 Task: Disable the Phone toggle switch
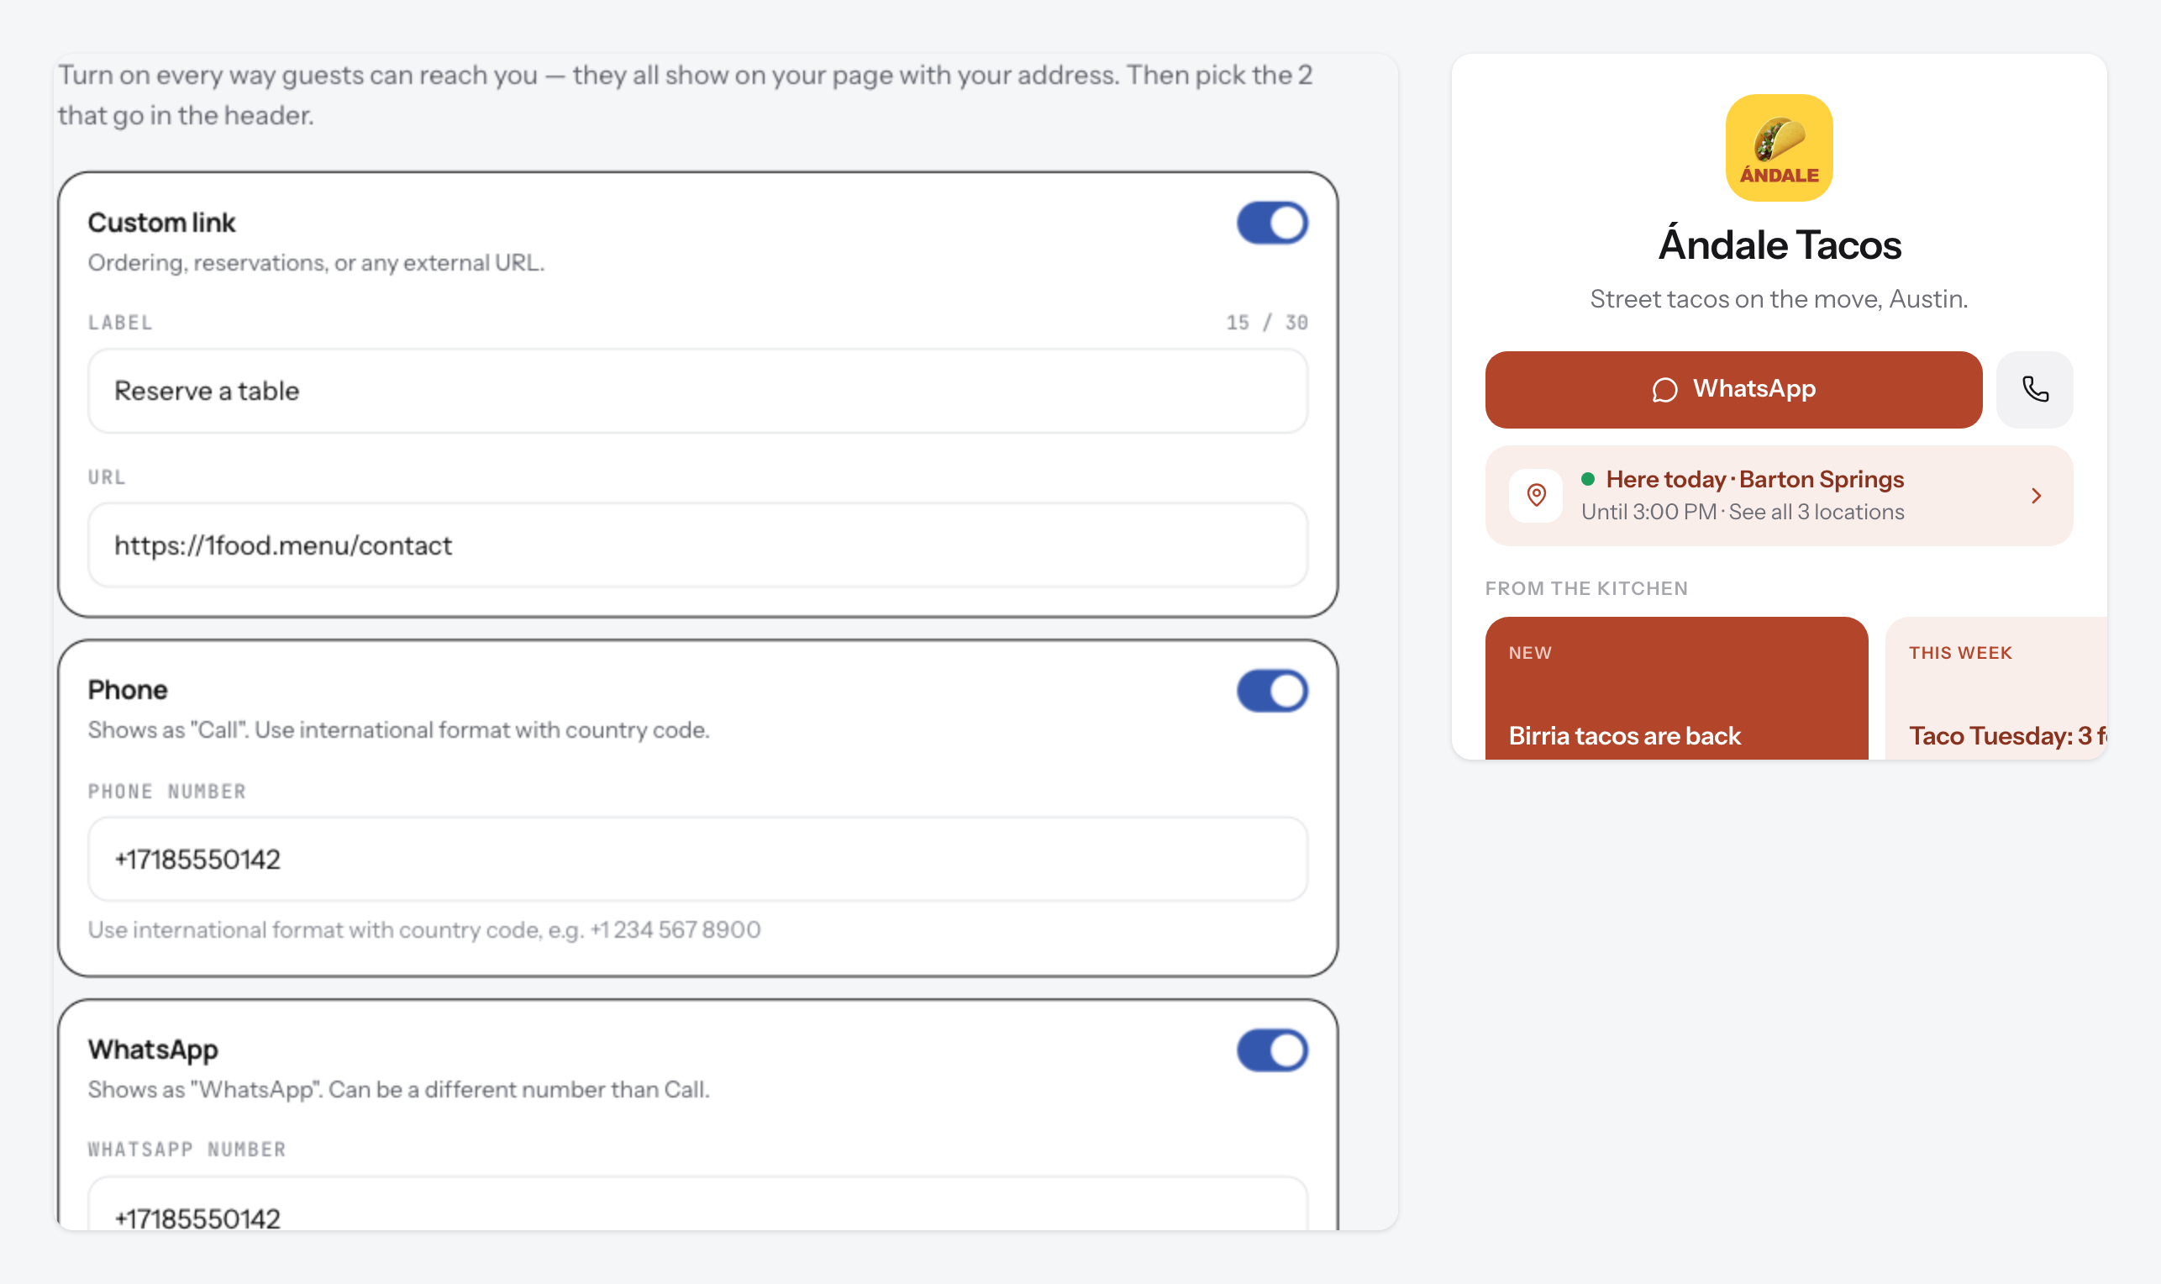[1272, 691]
